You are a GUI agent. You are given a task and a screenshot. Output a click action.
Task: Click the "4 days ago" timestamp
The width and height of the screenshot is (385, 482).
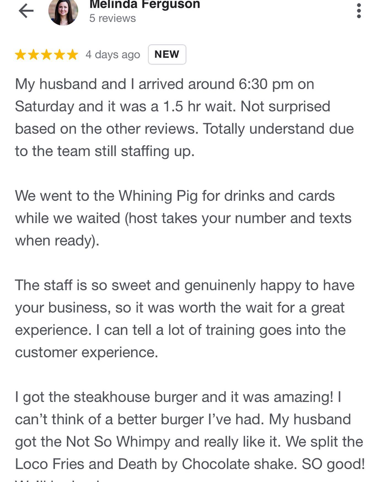click(113, 55)
